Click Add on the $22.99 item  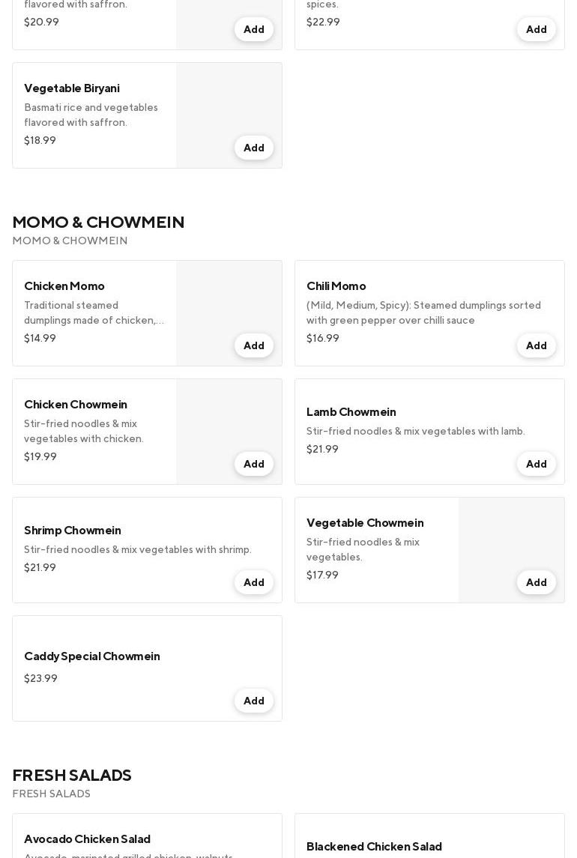point(536,29)
